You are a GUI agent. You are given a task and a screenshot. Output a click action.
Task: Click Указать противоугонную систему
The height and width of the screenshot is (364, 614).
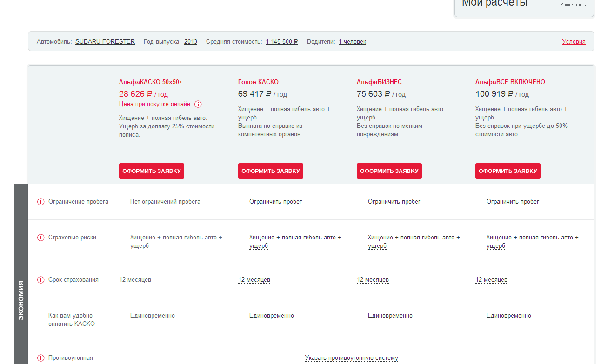click(x=351, y=358)
